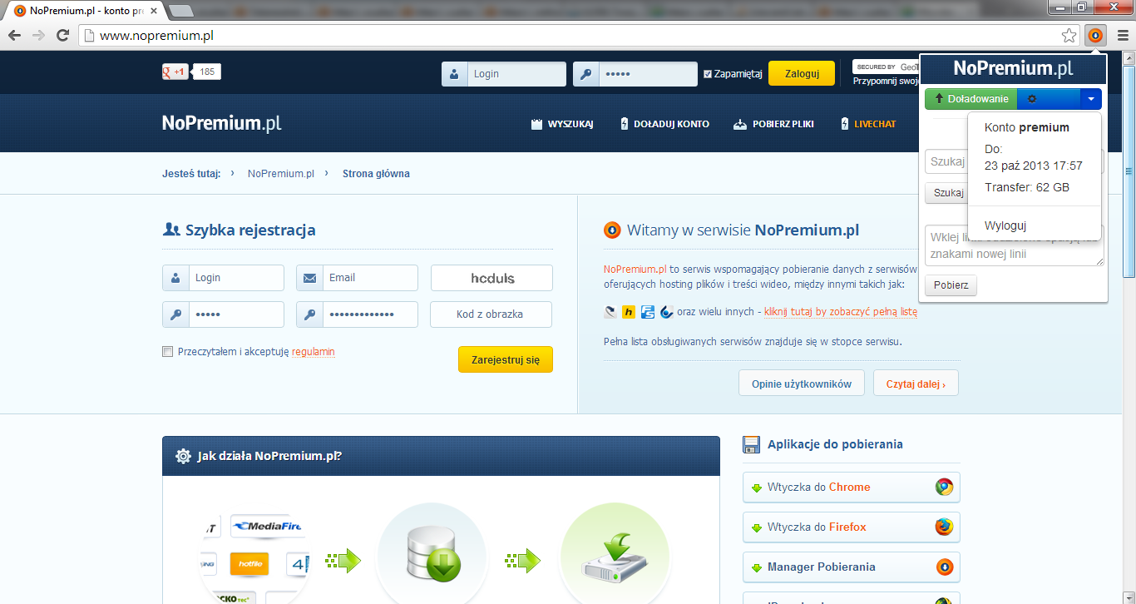Go back with the browser back arrow

point(14,35)
